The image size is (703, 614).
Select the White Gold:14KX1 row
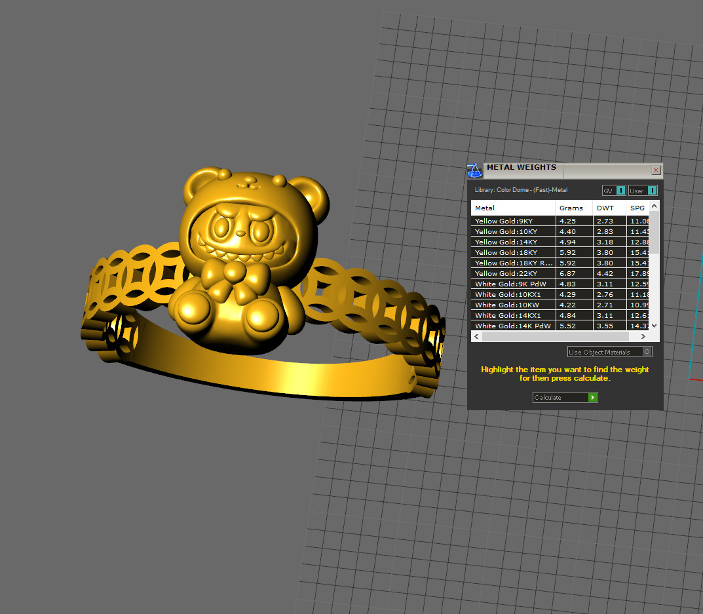pos(560,315)
